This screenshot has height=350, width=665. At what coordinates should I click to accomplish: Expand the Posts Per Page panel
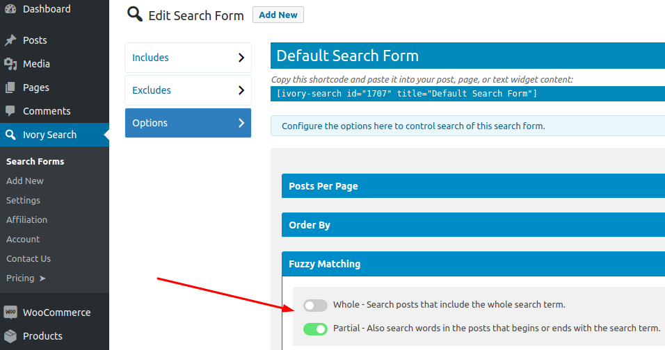pos(473,186)
